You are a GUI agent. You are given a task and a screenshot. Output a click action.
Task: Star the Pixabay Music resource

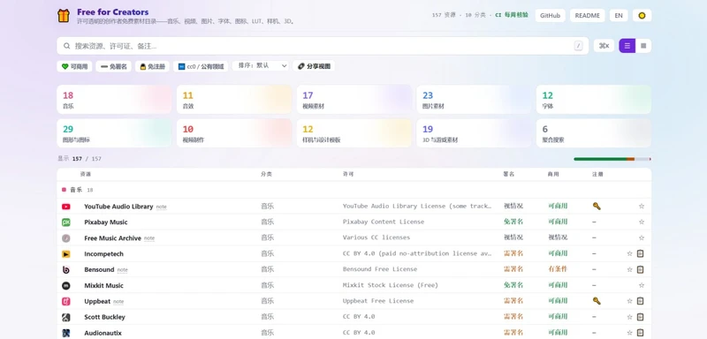[x=642, y=222]
